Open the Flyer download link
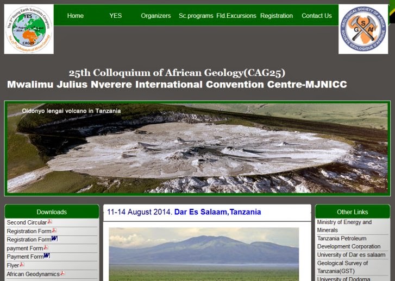The image size is (395, 281). tap(13, 265)
